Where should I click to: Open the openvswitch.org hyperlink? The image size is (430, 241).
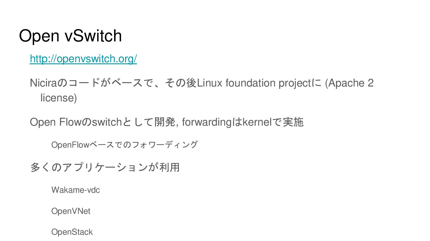point(83,59)
